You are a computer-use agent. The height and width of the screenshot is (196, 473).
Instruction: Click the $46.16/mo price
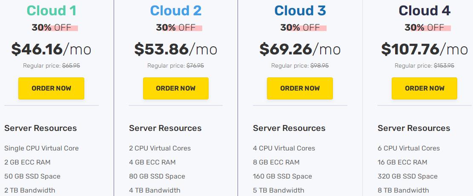pyautogui.click(x=51, y=49)
